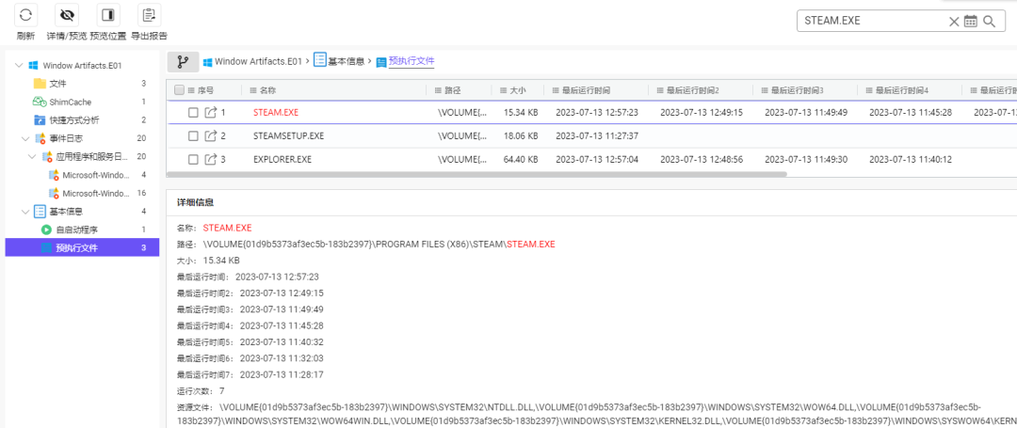Select the STEAMSETUP.EXE name cell
Viewport: 1017px width, 428px height.
point(289,136)
